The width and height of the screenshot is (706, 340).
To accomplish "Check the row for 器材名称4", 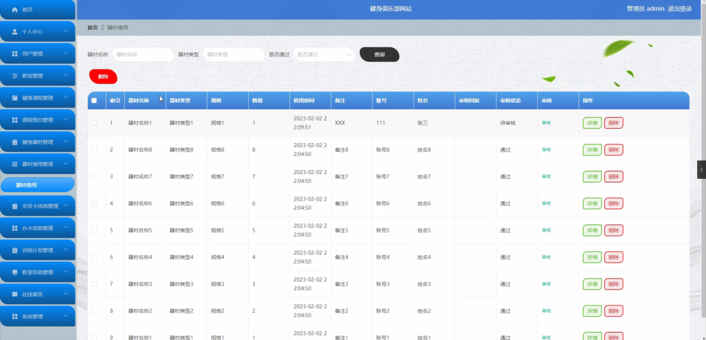I will (x=94, y=257).
